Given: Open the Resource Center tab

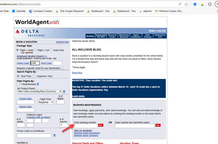Looking at the screenshot, I should 112,36.
